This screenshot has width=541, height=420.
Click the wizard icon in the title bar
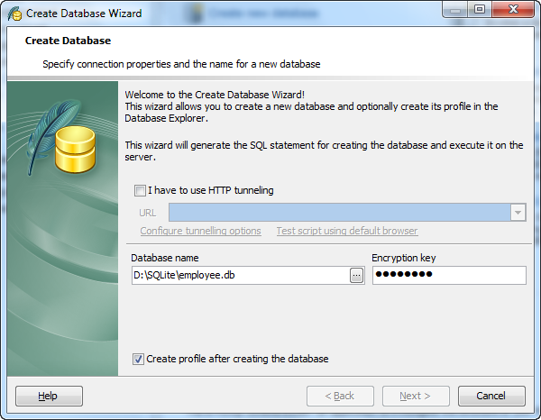pyautogui.click(x=14, y=14)
